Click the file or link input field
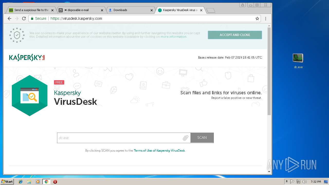 pyautogui.click(x=124, y=138)
